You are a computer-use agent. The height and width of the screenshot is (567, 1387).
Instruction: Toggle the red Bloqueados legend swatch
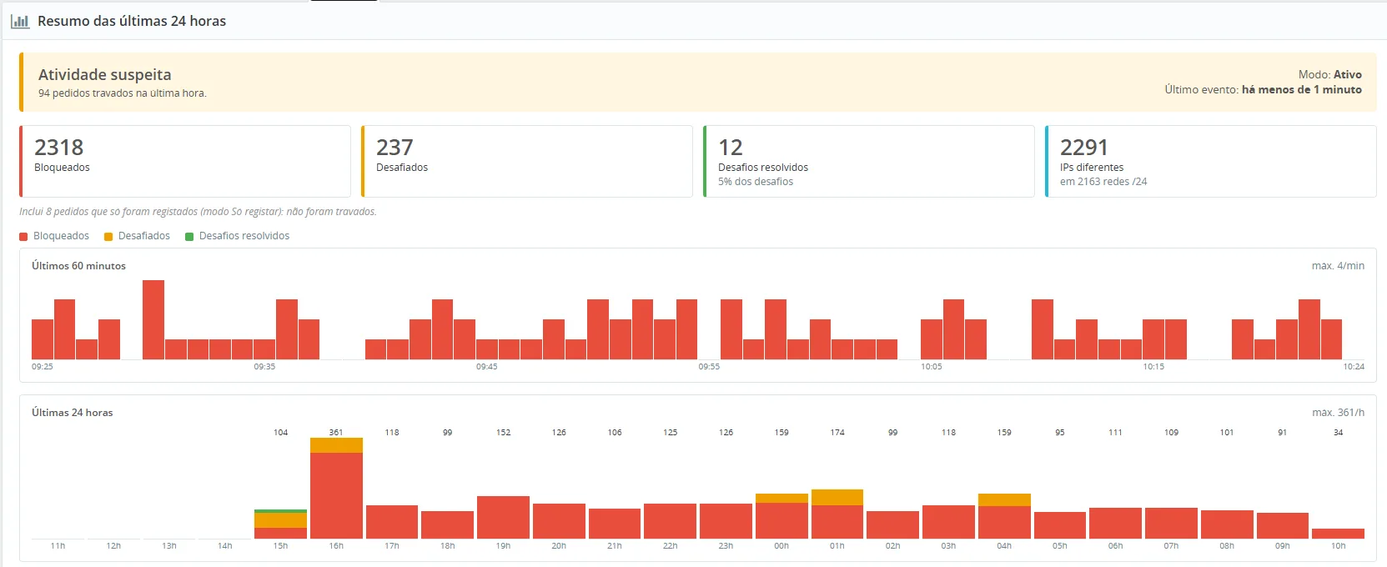[23, 237]
